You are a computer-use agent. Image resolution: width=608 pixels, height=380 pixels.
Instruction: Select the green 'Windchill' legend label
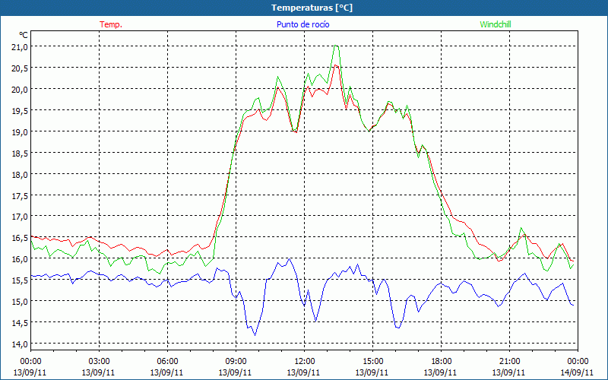tap(496, 24)
